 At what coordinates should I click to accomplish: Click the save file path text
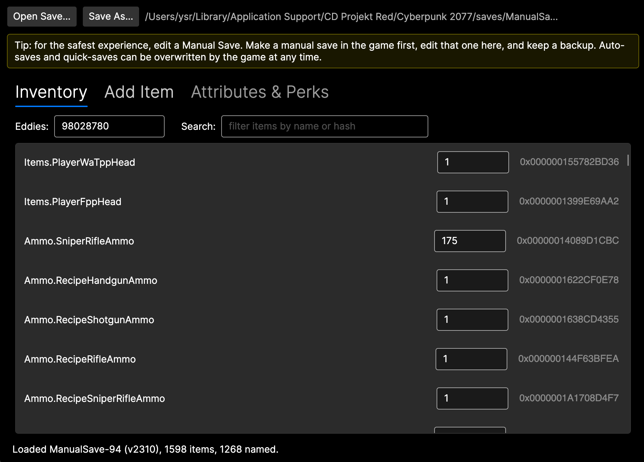click(351, 17)
